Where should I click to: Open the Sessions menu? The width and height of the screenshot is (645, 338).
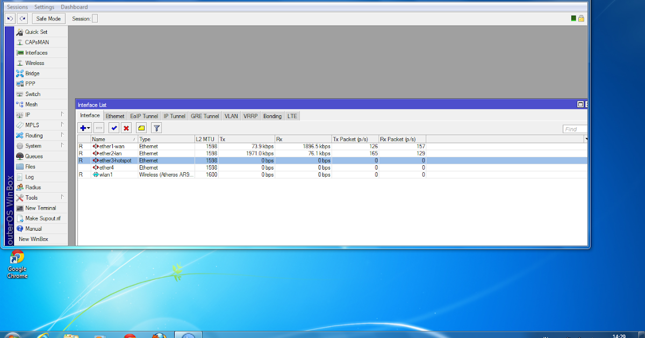(x=17, y=6)
